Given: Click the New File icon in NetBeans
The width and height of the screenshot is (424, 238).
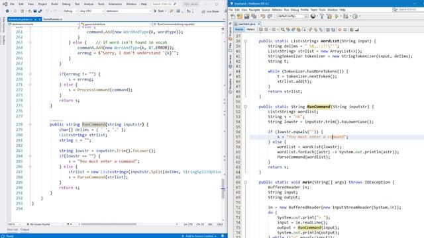Looking at the screenshot, I should point(233,16).
